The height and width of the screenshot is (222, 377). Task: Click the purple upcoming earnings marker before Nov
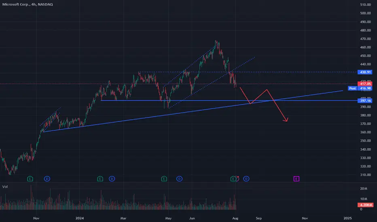(x=296, y=178)
